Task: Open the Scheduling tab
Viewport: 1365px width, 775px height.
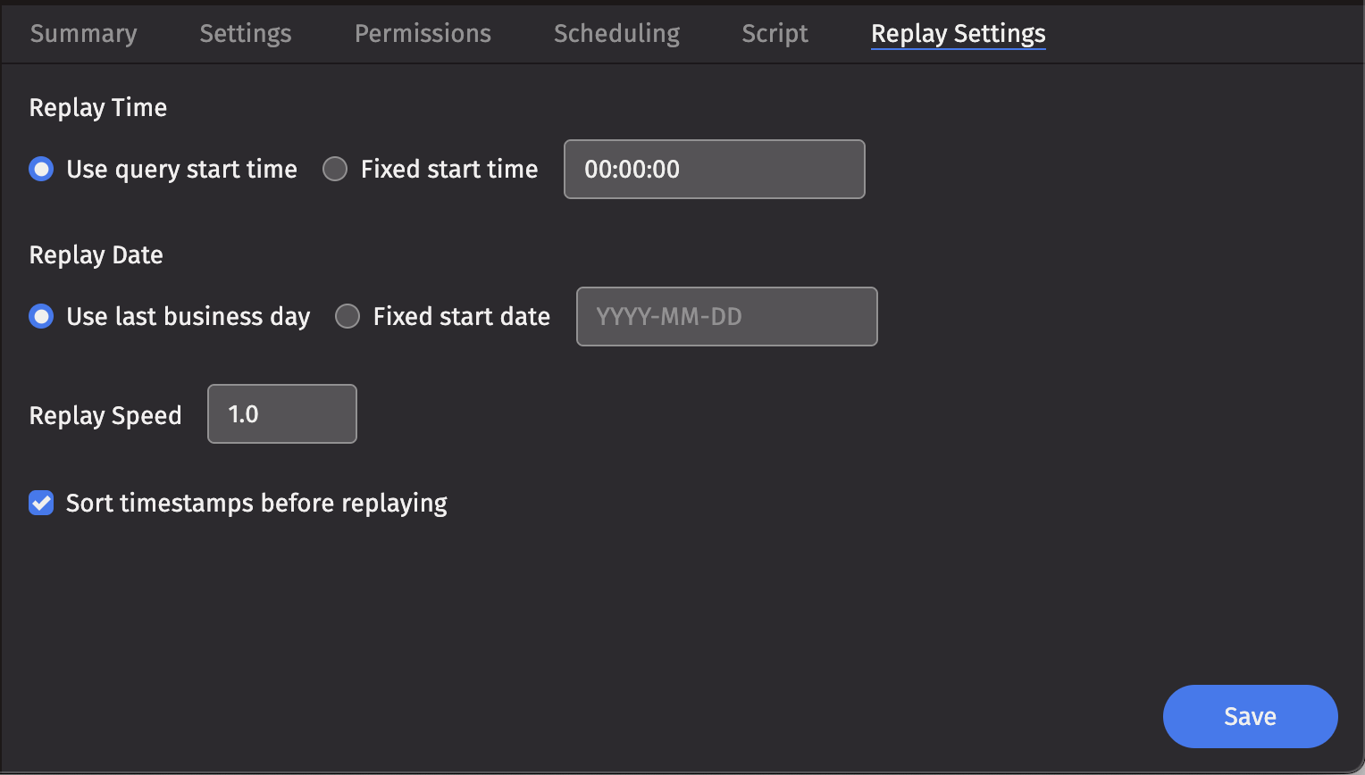Action: point(616,34)
